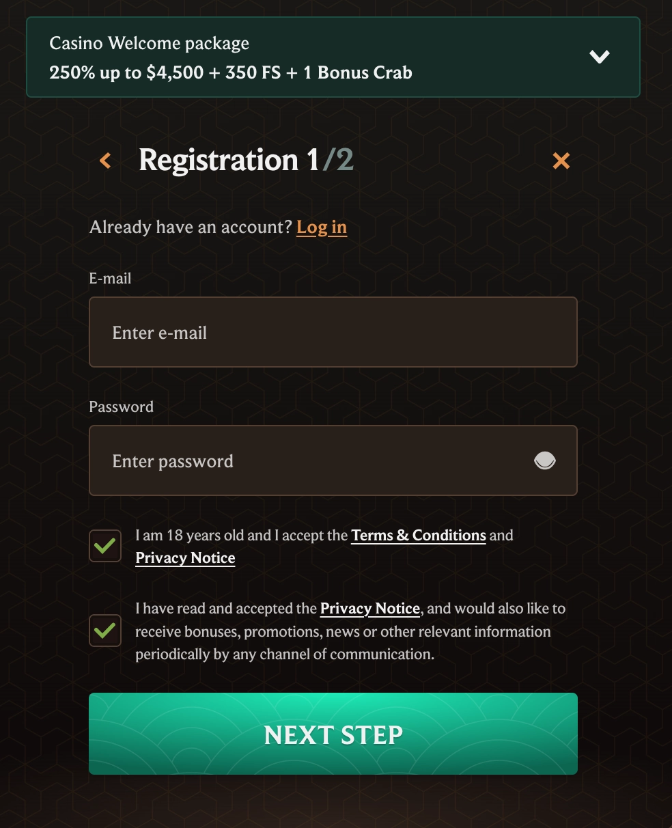Screen dimensions: 672x828
Task: Show the password with the eye icon
Action: [x=544, y=461]
